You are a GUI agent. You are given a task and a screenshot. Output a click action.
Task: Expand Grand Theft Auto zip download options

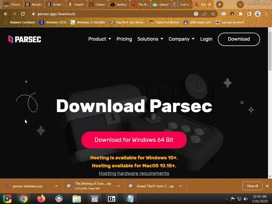tap(180, 186)
